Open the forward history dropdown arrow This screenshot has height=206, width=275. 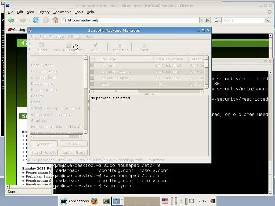click(30, 20)
